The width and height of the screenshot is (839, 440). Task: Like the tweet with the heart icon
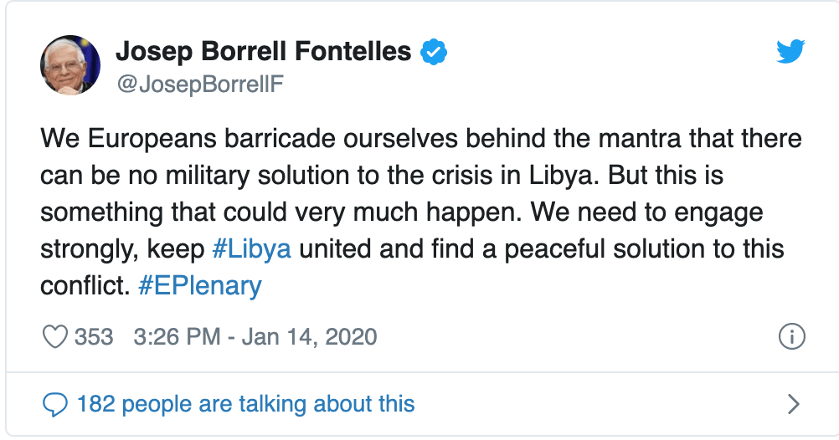tap(54, 337)
